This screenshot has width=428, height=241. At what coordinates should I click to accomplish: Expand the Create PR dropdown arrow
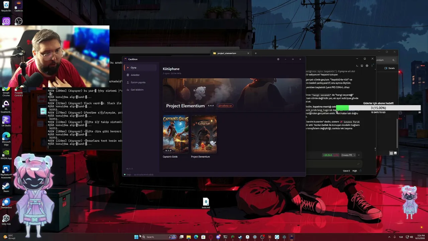pyautogui.click(x=354, y=155)
